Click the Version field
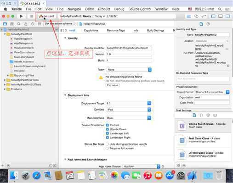 [129, 54]
